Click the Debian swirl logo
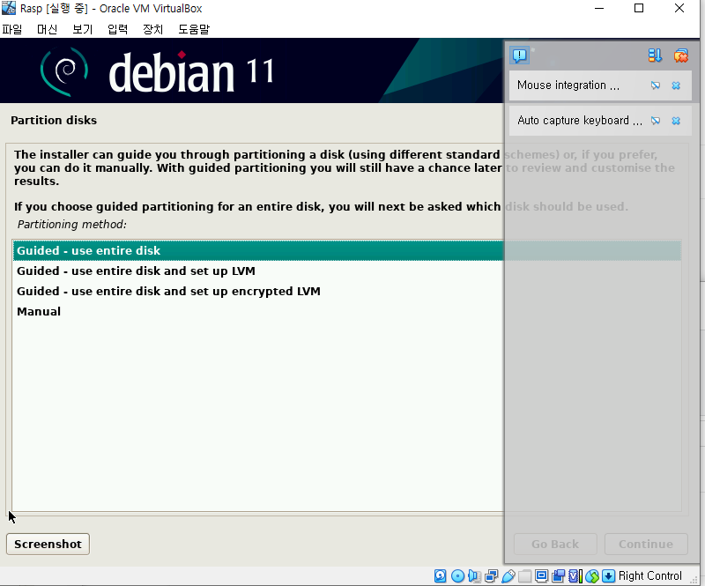The image size is (705, 586). [x=63, y=71]
